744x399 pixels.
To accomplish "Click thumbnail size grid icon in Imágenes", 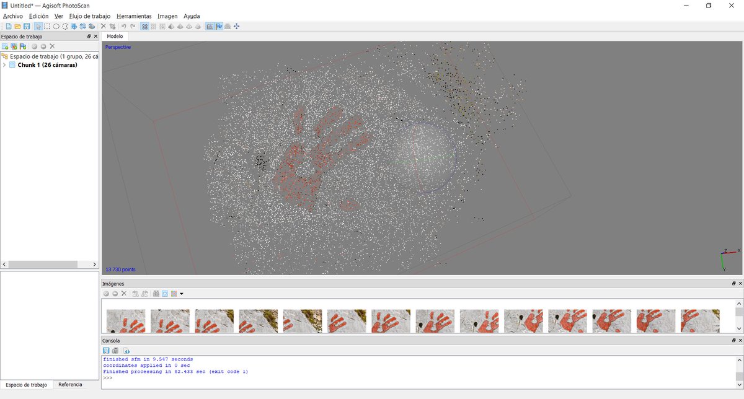I will [174, 293].
